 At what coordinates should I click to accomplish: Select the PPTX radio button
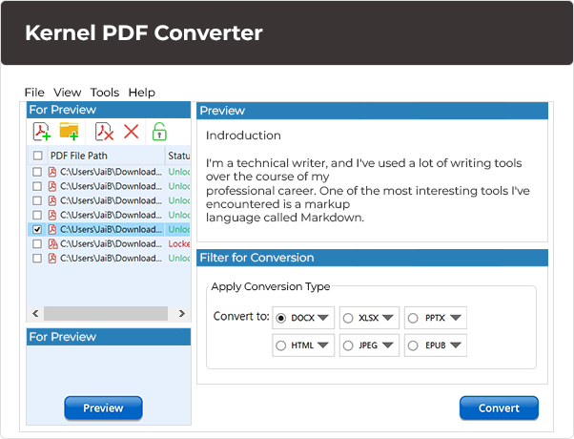click(413, 318)
